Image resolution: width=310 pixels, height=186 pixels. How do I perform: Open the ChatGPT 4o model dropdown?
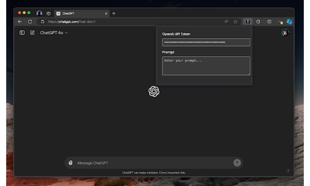pos(54,33)
